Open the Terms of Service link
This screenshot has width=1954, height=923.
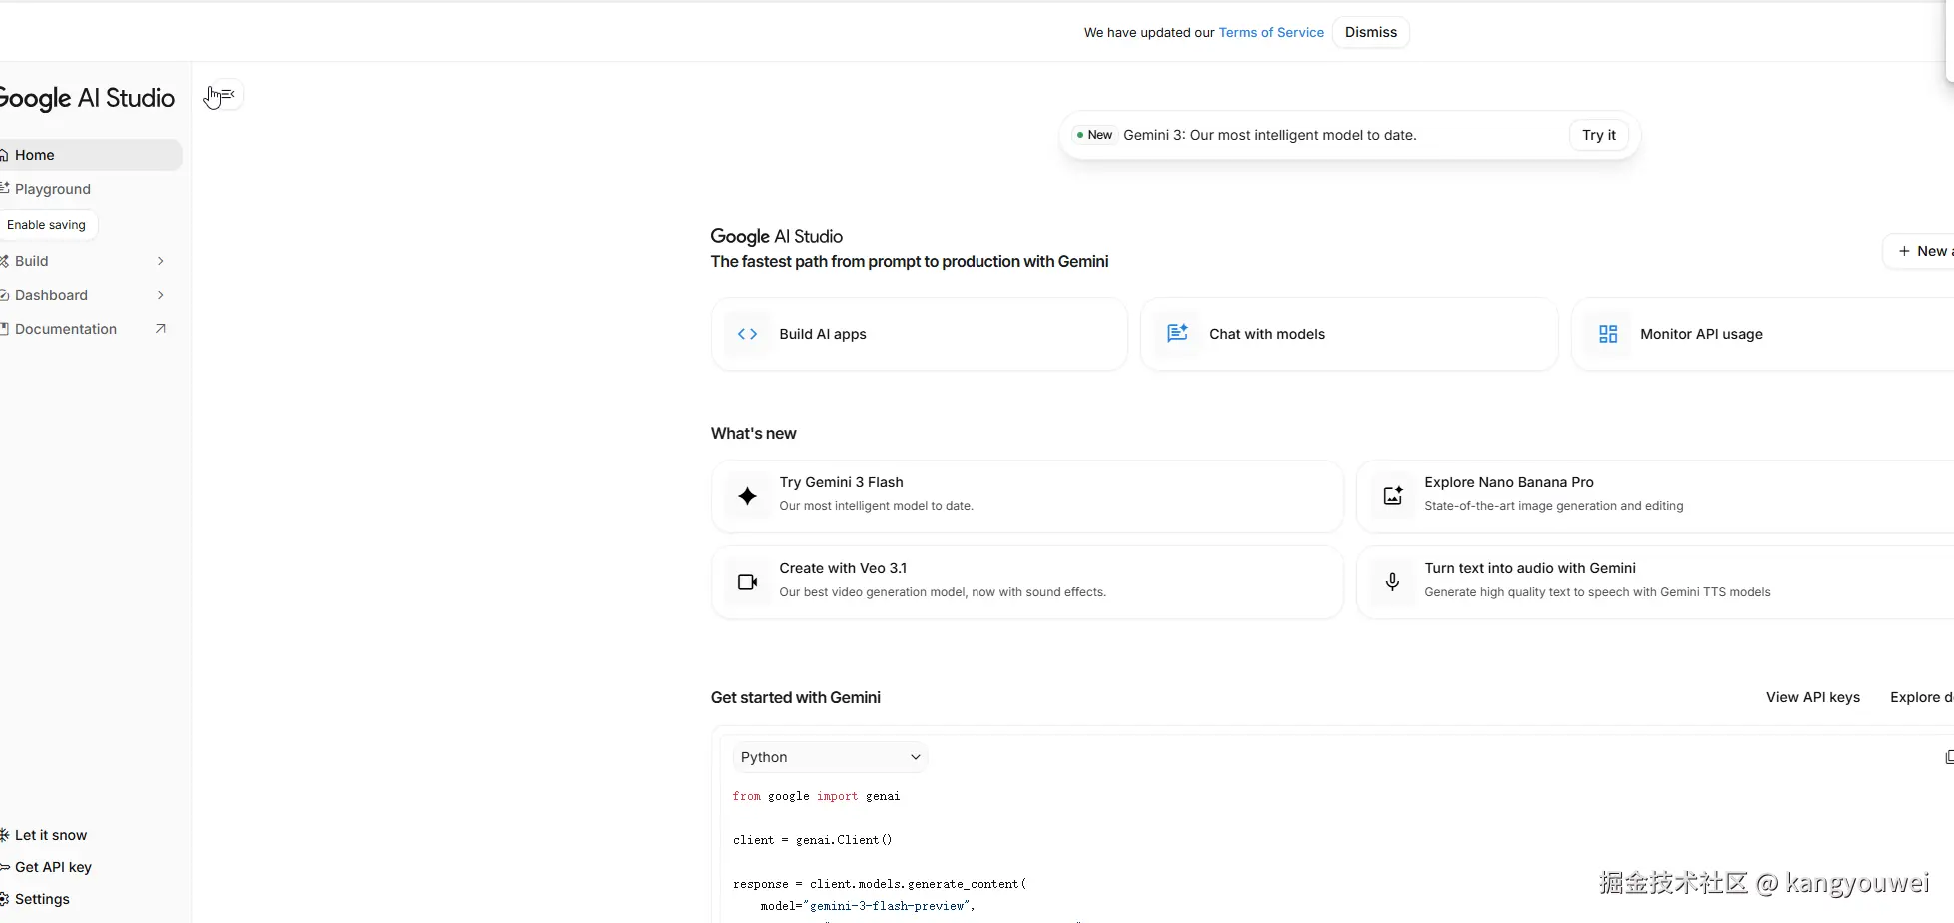click(1271, 33)
